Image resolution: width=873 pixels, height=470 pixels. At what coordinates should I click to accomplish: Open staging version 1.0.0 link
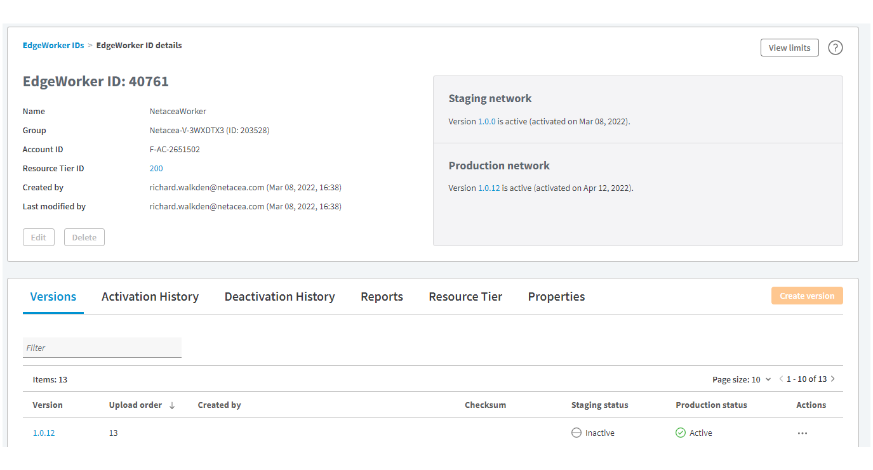point(486,121)
